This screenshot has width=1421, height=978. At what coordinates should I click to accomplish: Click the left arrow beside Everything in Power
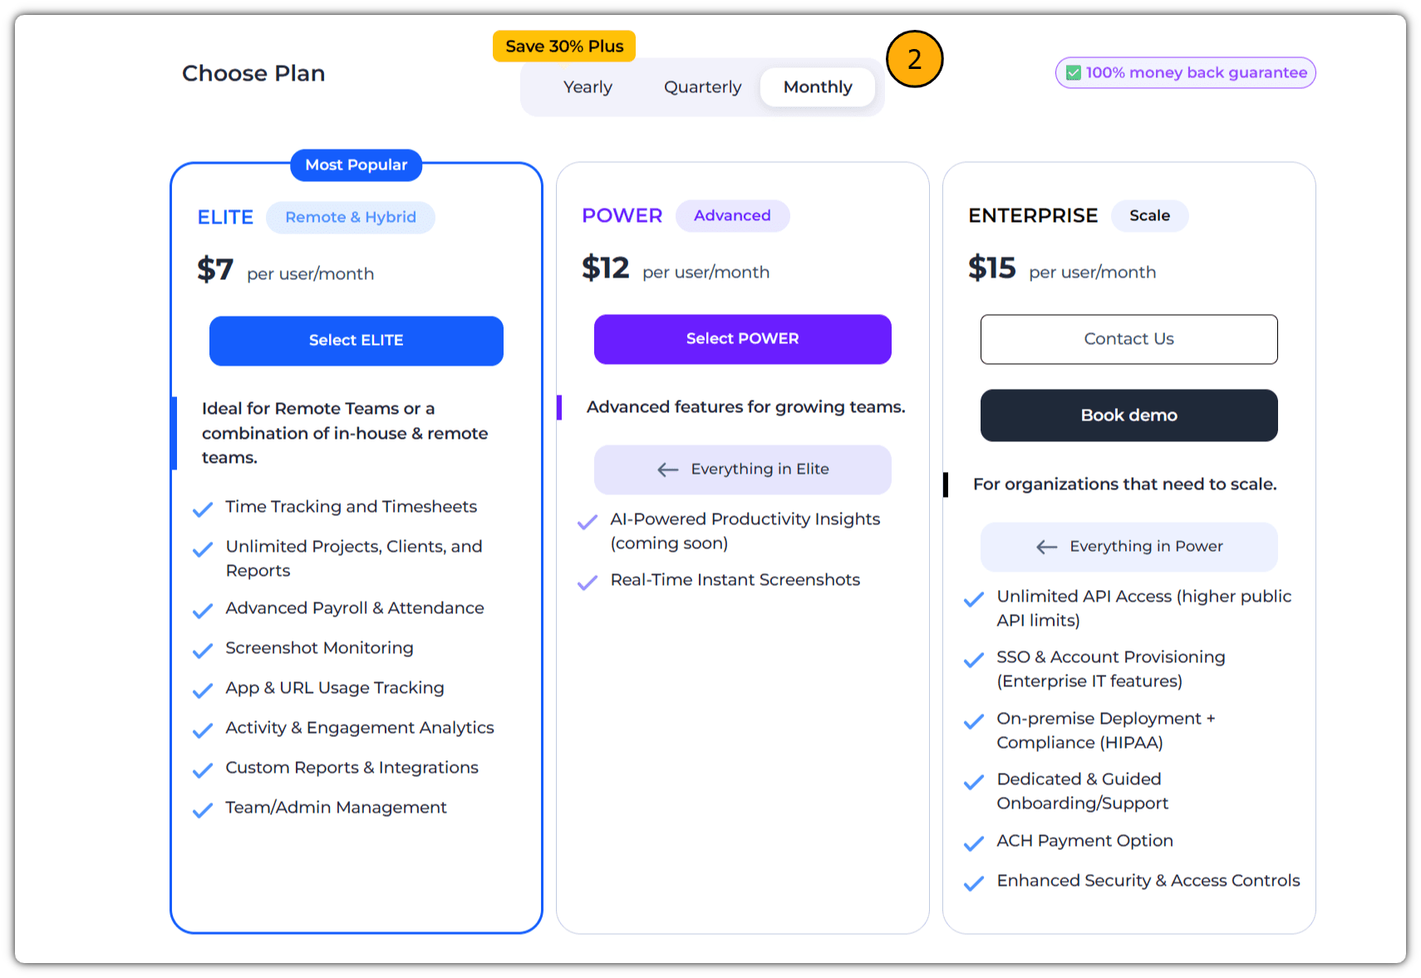(x=1047, y=547)
